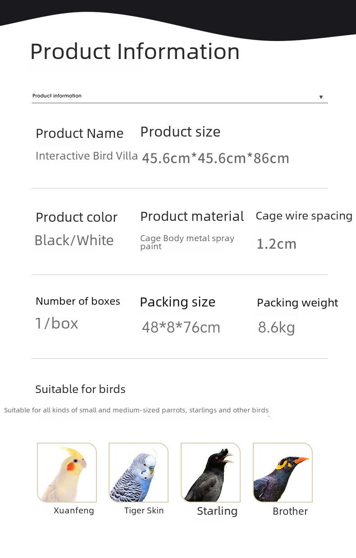Select the Cage Body metal spray paint text
The height and width of the screenshot is (558, 356).
[187, 242]
